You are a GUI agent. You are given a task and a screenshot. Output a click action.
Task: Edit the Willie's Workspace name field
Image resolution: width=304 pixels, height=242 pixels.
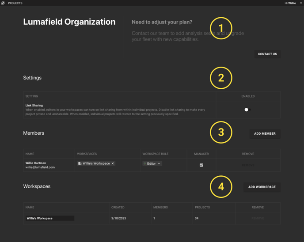(49, 218)
